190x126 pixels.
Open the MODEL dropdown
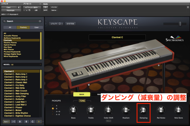coord(22,65)
